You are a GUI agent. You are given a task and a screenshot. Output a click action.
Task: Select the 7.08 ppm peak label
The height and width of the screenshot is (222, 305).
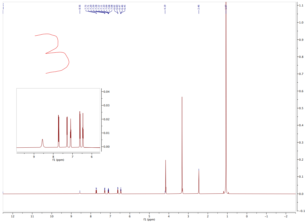[x=109, y=7]
